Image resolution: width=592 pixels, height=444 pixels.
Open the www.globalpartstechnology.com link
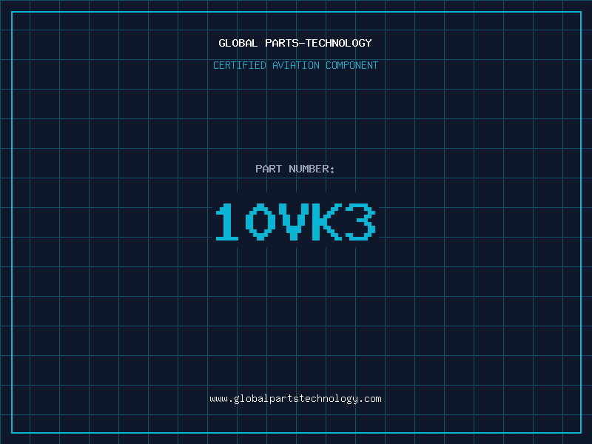pyautogui.click(x=295, y=399)
